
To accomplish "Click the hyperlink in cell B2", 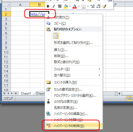I will pyautogui.click(x=38, y=14).
